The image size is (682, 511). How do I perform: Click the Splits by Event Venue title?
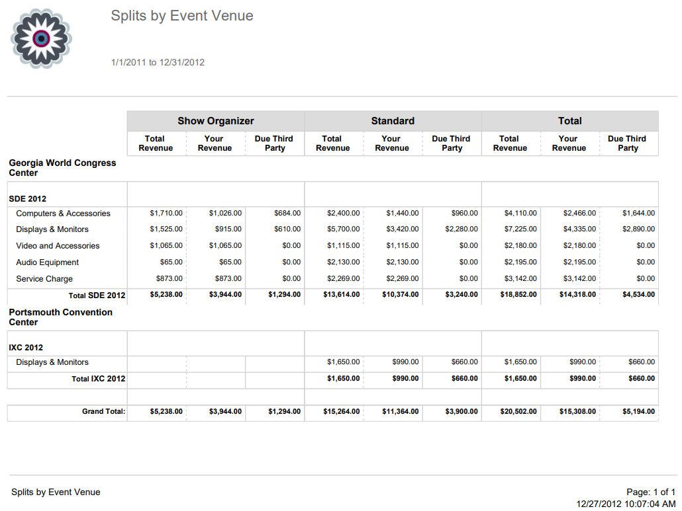click(x=183, y=15)
